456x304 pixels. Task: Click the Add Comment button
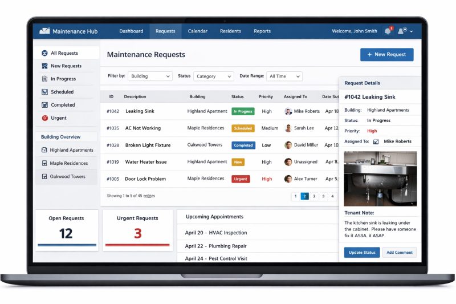tap(400, 253)
